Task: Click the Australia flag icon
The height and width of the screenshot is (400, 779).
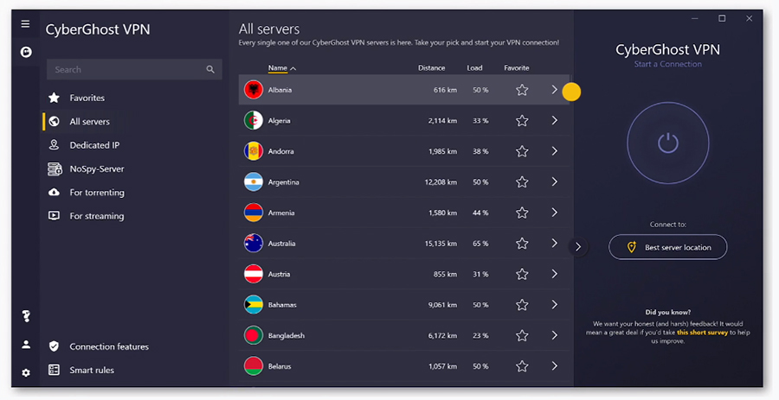Action: pyautogui.click(x=254, y=244)
